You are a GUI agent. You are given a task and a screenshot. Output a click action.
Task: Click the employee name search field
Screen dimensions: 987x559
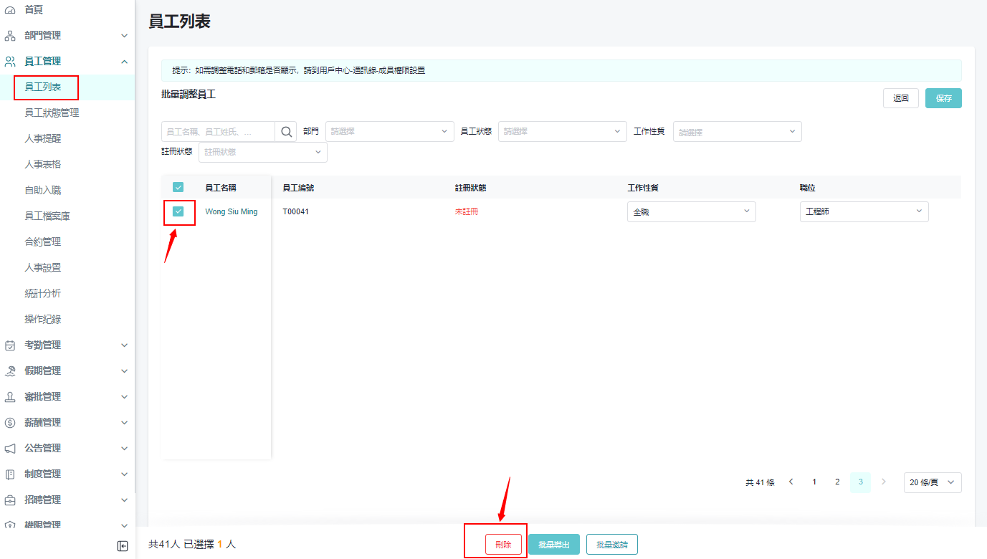(x=218, y=132)
